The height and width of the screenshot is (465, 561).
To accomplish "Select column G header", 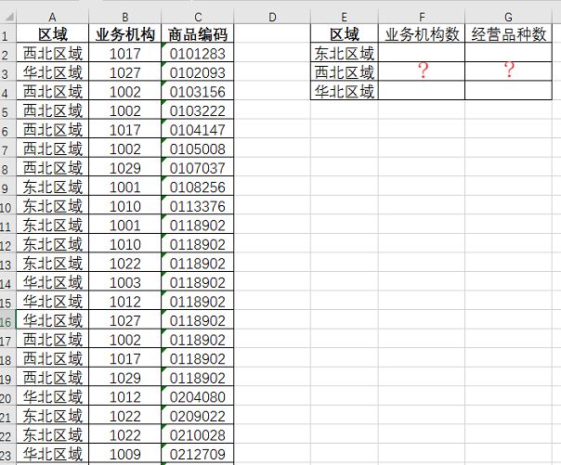I will [x=508, y=17].
